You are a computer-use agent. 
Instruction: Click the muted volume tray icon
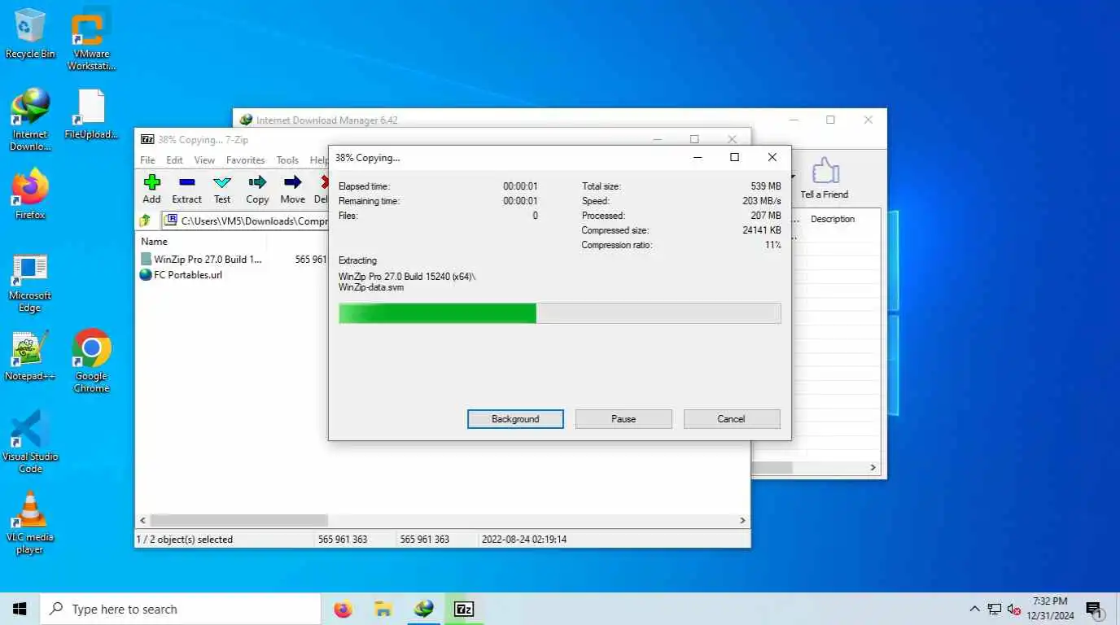(x=1013, y=609)
